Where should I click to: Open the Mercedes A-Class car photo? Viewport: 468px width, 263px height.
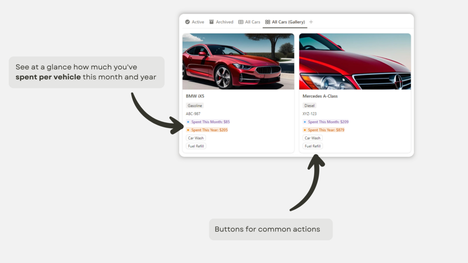click(355, 61)
